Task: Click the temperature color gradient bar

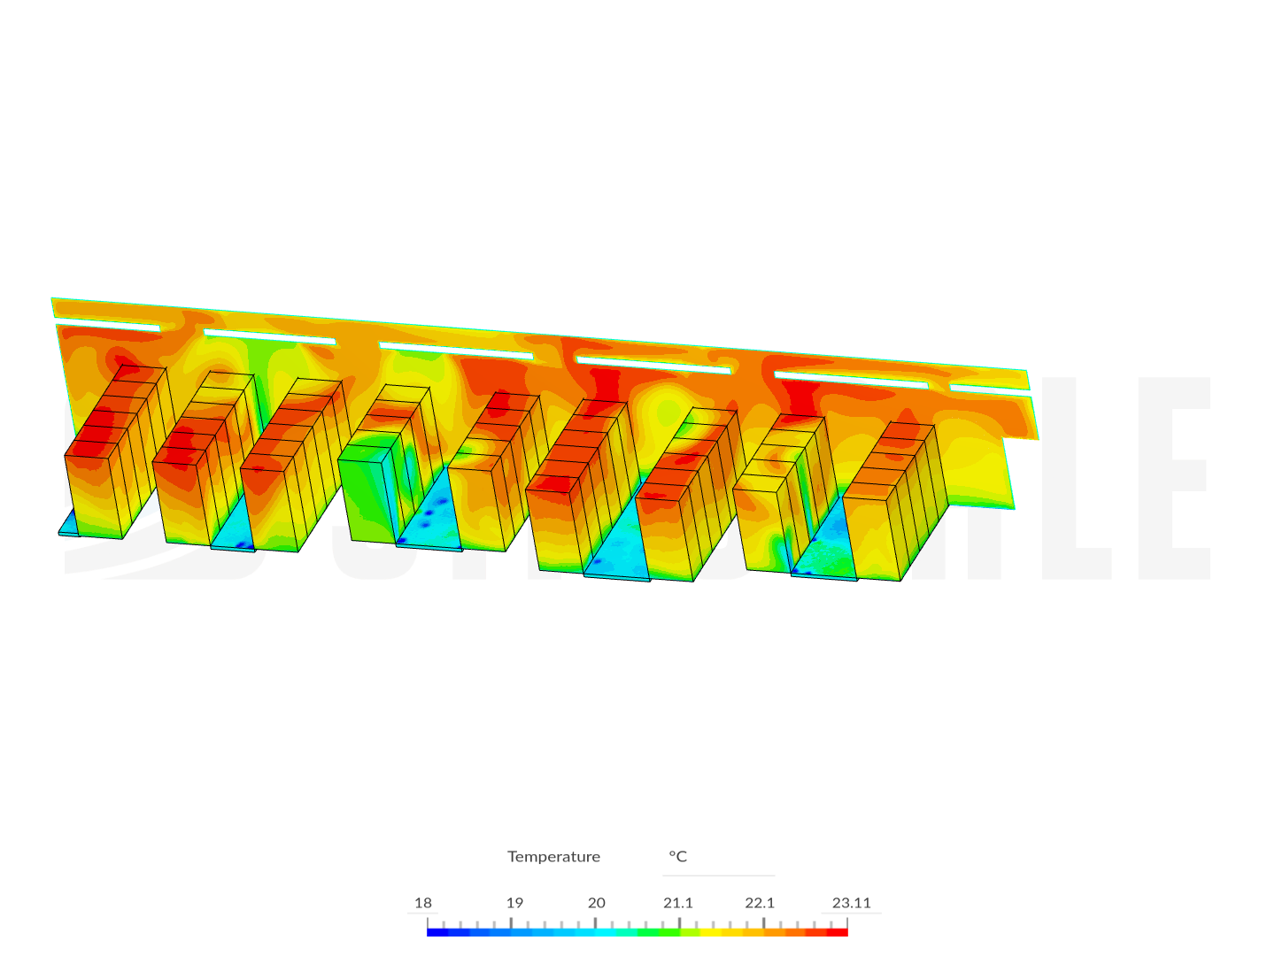Action: coord(637,932)
